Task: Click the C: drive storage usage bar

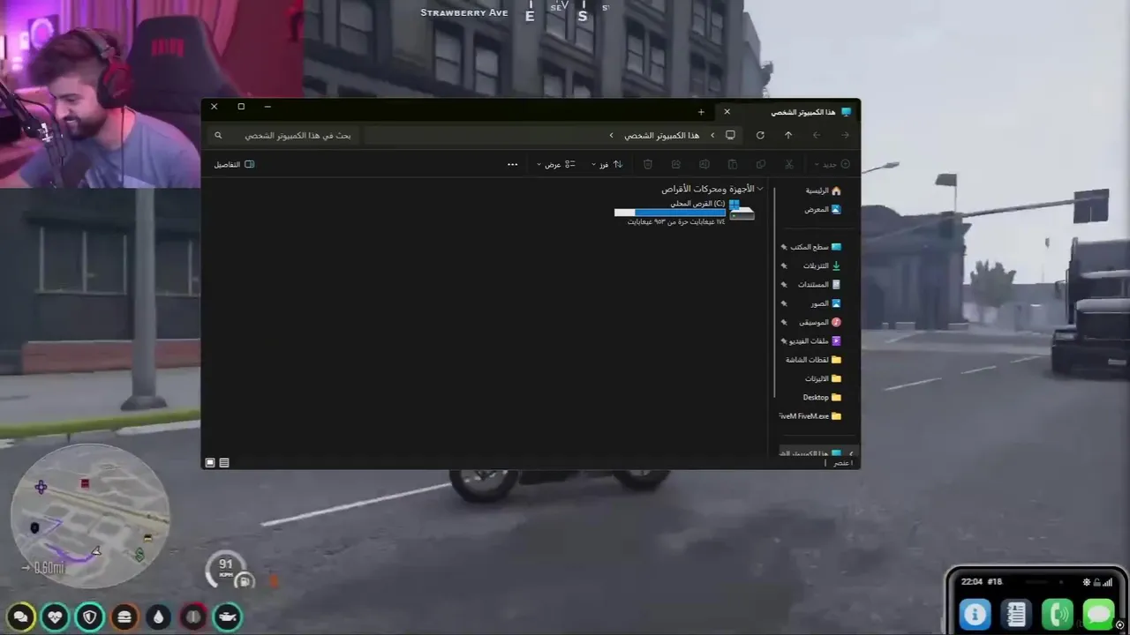Action: pos(669,213)
